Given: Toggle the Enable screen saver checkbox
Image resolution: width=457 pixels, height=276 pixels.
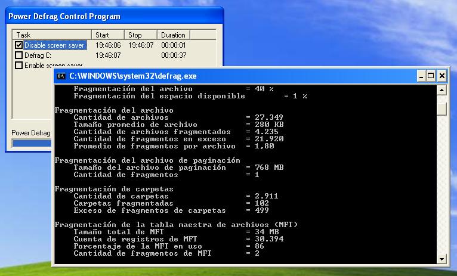Looking at the screenshot, I should point(18,66).
